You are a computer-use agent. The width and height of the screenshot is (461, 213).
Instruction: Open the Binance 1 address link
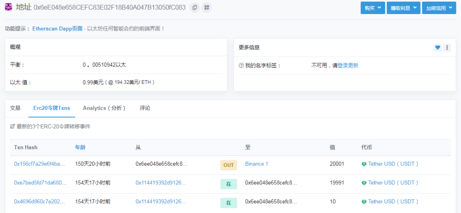(x=257, y=164)
